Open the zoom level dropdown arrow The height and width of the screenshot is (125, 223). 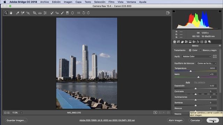coord(21,113)
